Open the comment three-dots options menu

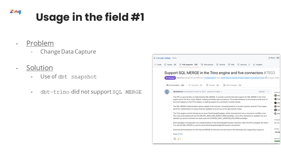click(268, 92)
